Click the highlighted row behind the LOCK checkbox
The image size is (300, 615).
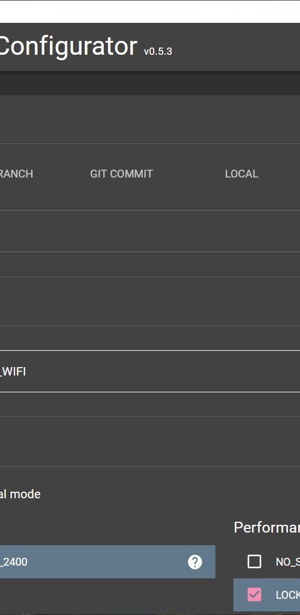[x=267, y=595]
